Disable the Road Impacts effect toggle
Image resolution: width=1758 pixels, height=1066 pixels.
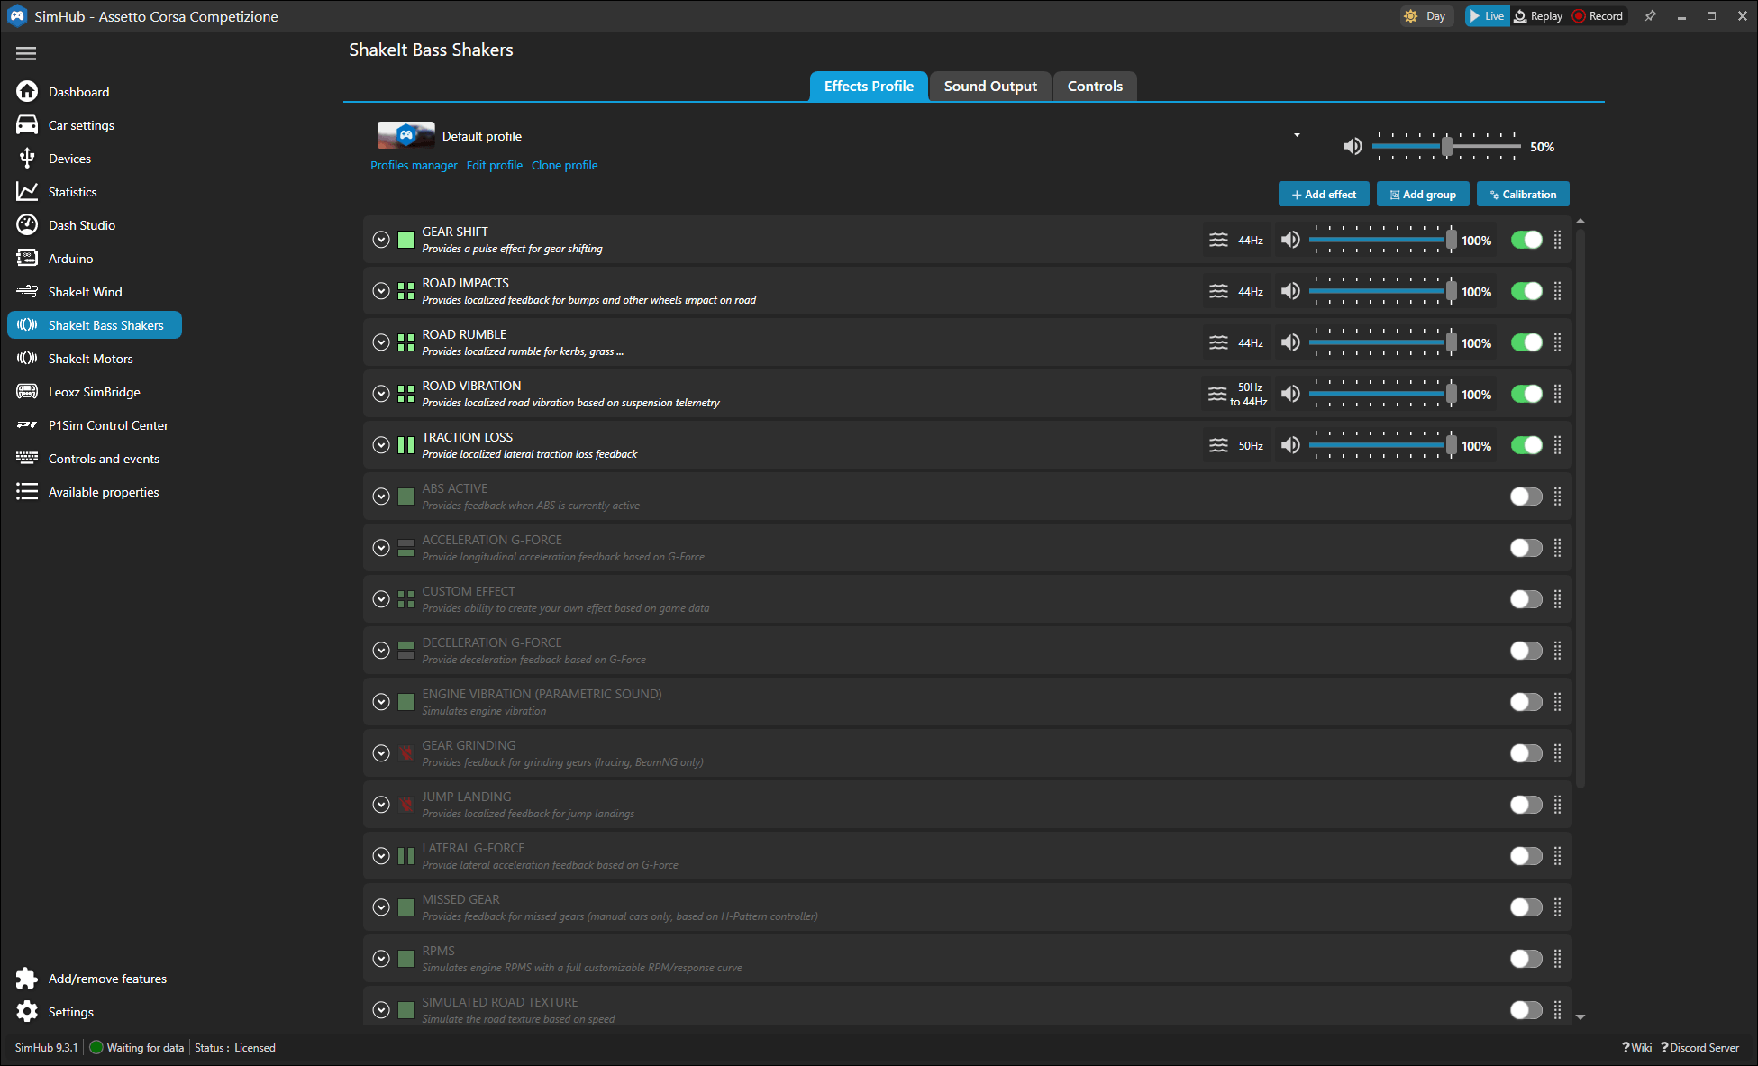click(x=1526, y=291)
